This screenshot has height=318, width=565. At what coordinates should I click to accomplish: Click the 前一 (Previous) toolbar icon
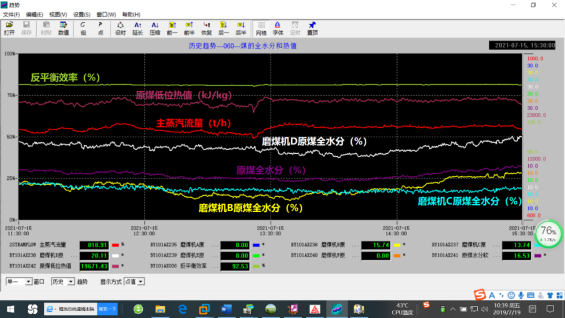(x=172, y=28)
